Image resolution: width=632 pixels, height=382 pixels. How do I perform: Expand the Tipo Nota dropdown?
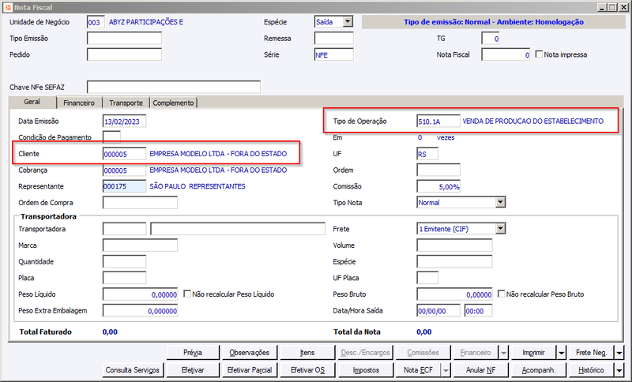(500, 203)
